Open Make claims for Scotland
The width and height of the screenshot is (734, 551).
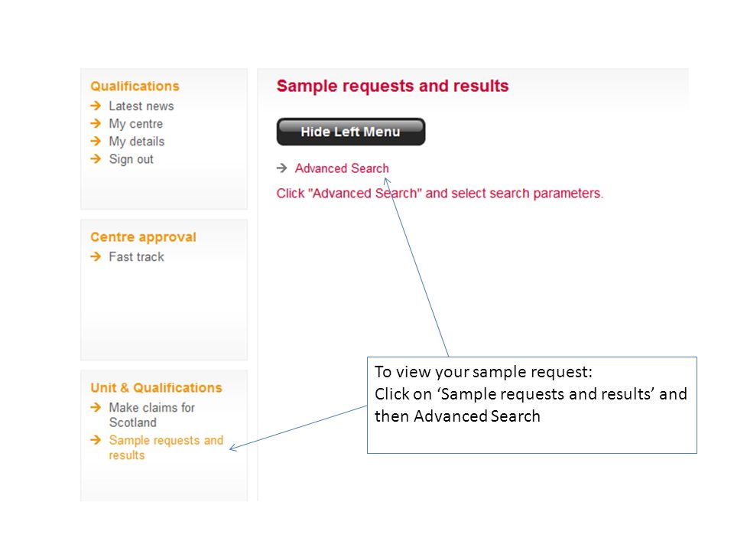[x=152, y=415]
